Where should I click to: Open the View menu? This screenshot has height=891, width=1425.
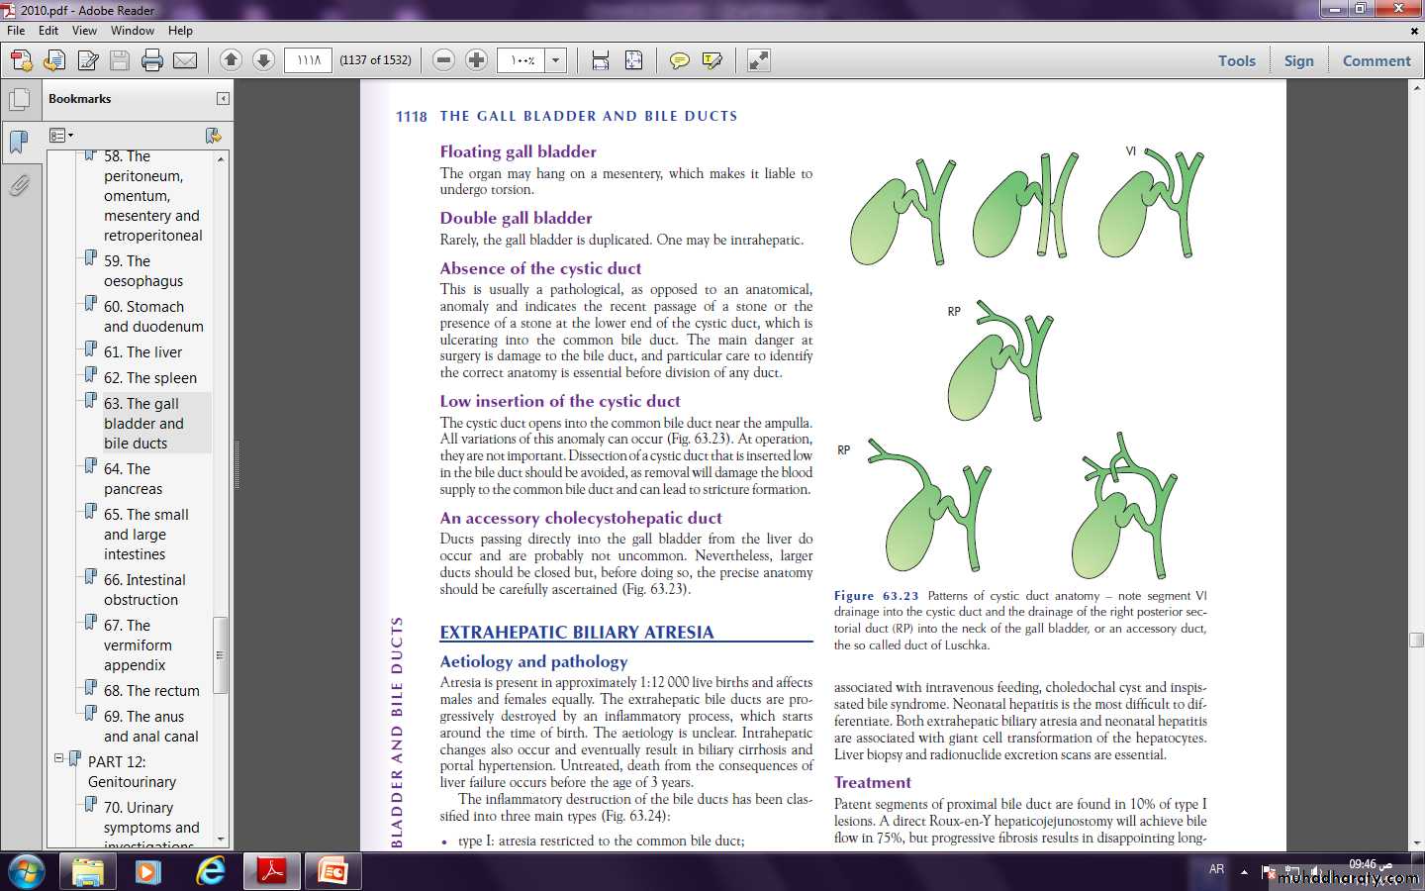84,31
